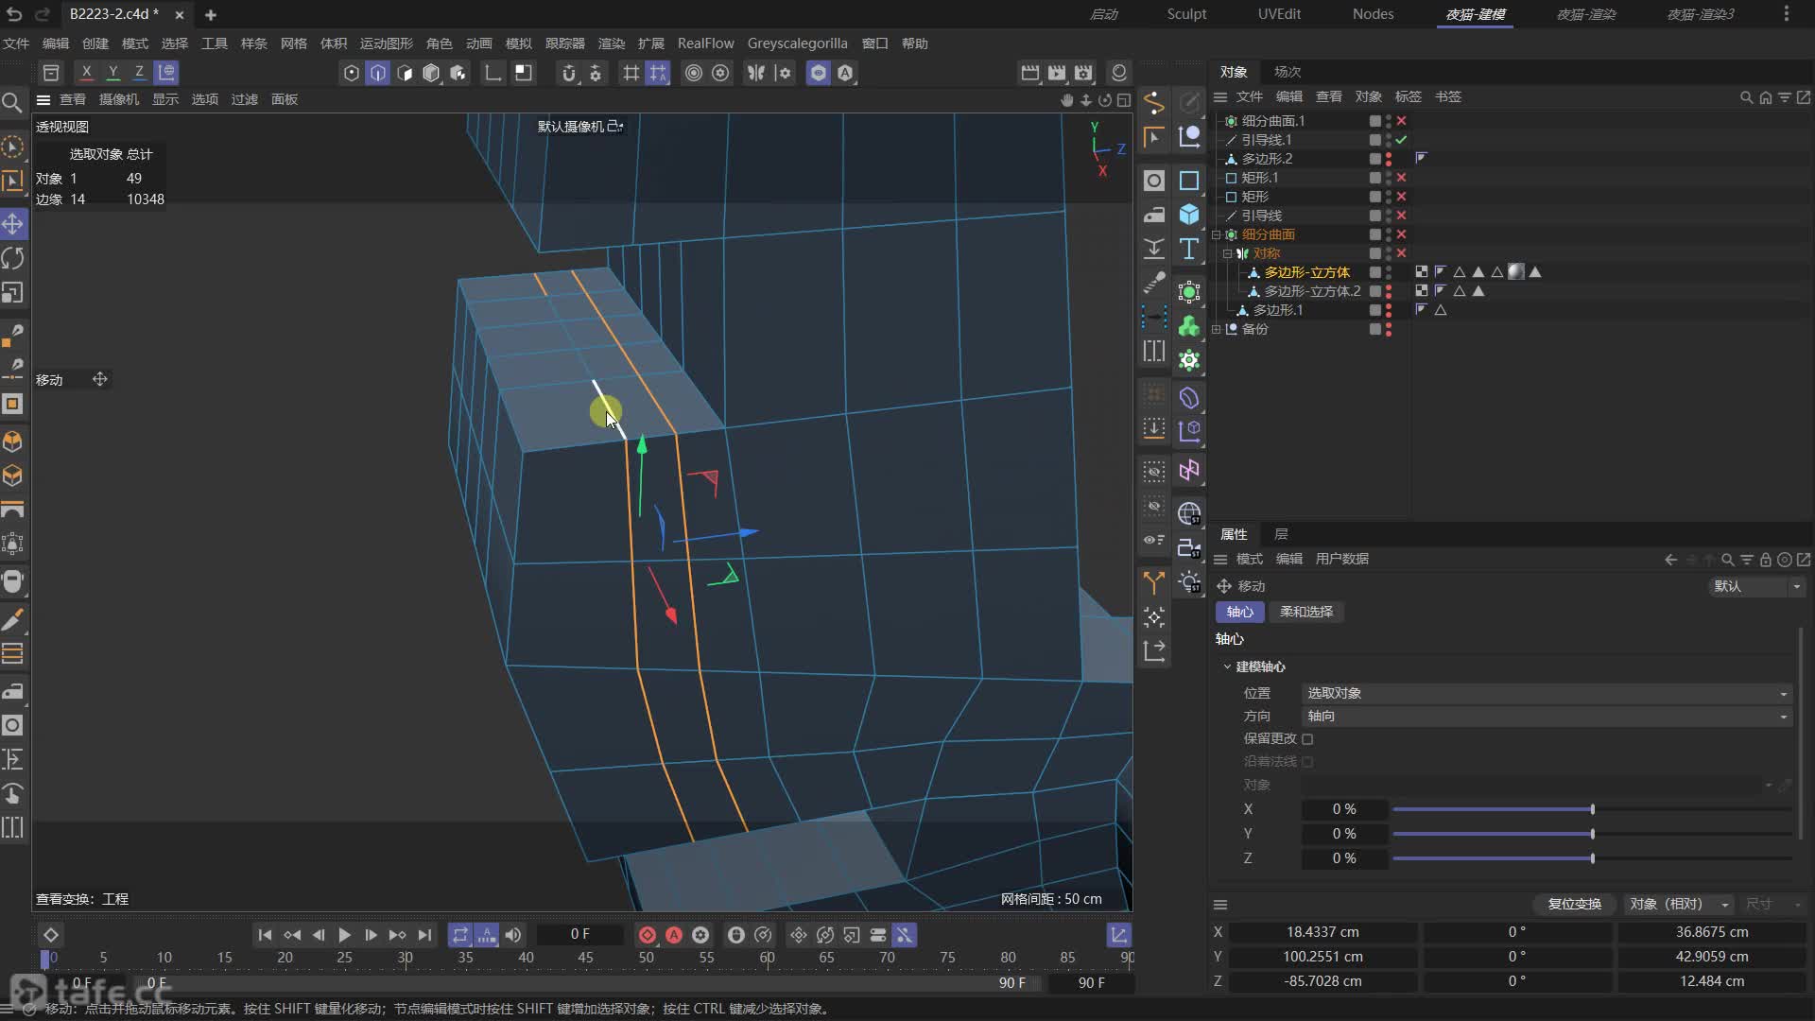The image size is (1815, 1021).
Task: Enable the 保留更改 checkbox
Action: 1307,739
